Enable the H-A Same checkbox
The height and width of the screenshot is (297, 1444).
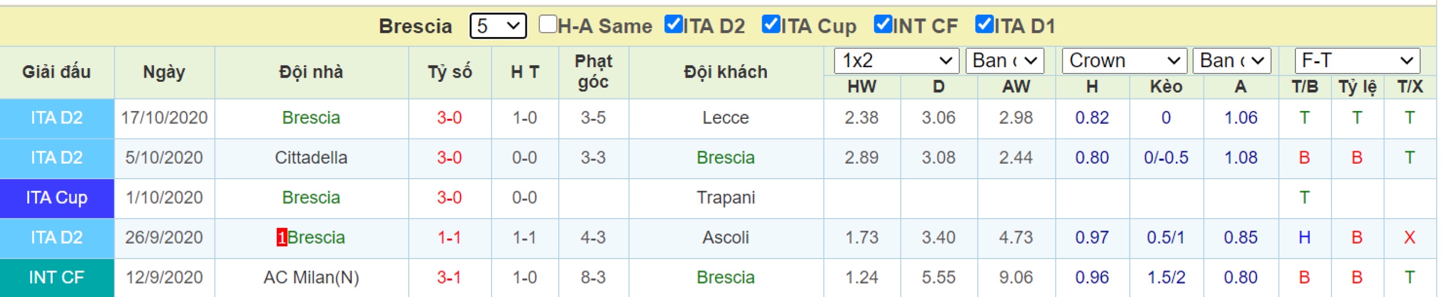pos(547,24)
